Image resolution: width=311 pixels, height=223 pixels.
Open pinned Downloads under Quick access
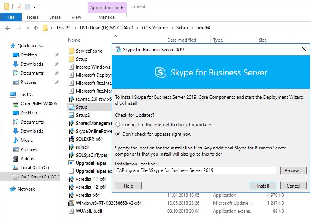pyautogui.click(x=32, y=64)
